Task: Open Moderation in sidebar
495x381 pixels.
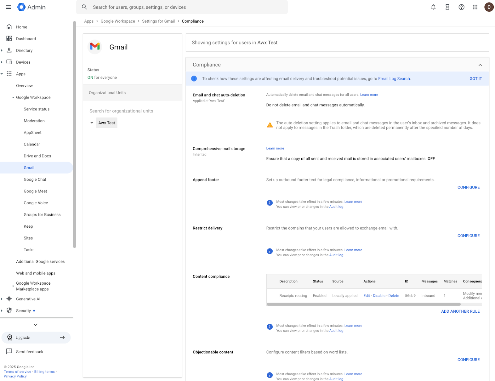Action: click(34, 121)
